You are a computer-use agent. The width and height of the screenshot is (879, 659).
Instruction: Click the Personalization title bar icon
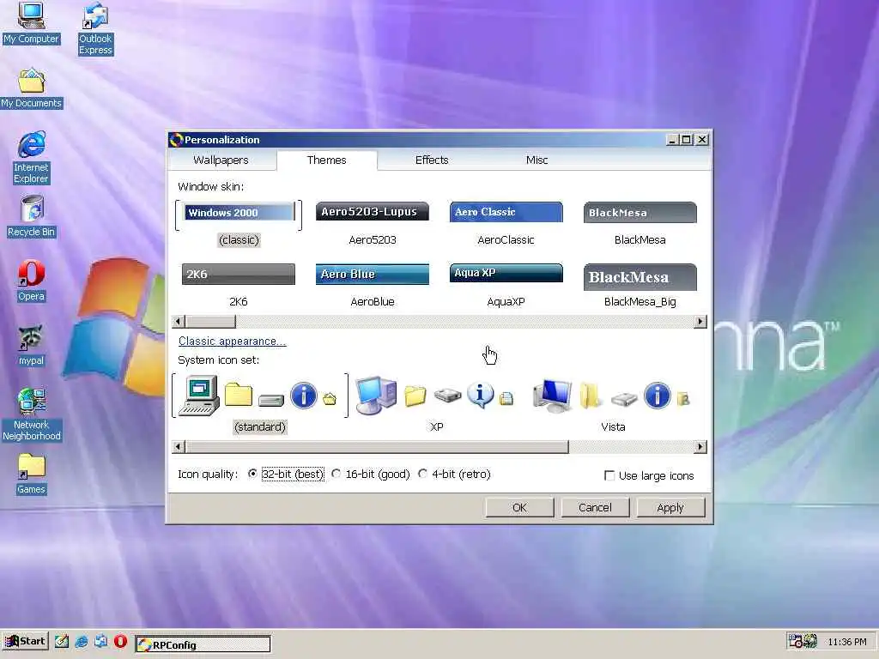point(176,140)
